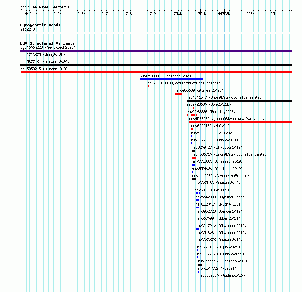
Task: Click the chr21:44743540..44754791 coordinate text
Action: tap(45, 7)
